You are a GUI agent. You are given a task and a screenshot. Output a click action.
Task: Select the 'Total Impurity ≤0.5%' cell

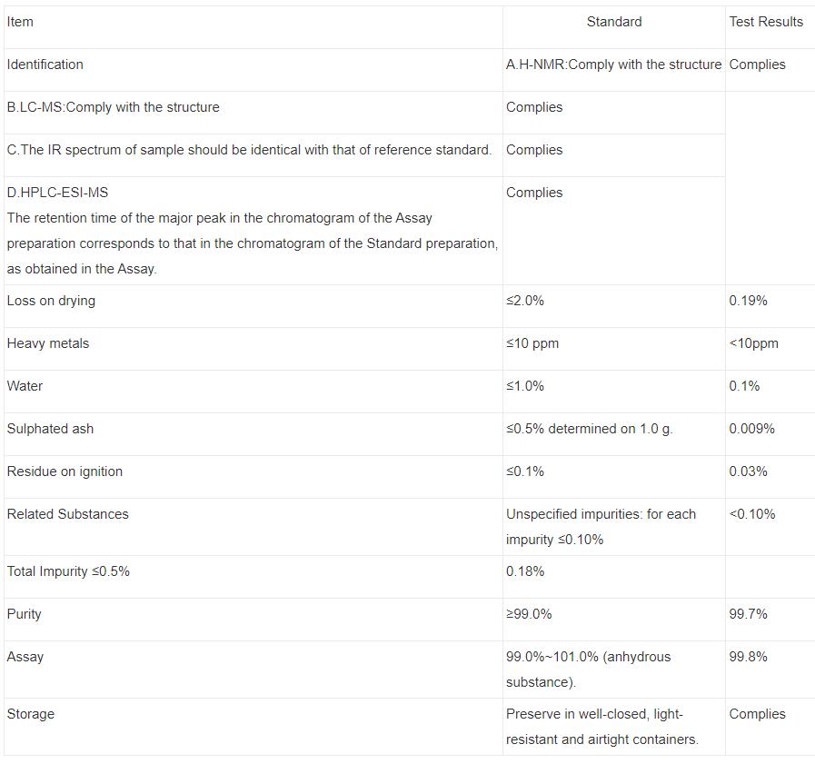tap(68, 571)
